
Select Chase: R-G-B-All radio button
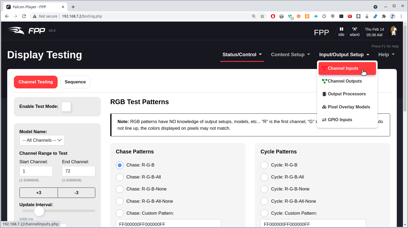[x=120, y=177]
